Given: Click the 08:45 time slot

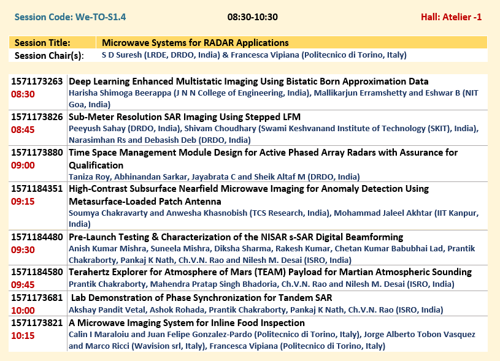Looking at the screenshot, I should coord(23,129).
